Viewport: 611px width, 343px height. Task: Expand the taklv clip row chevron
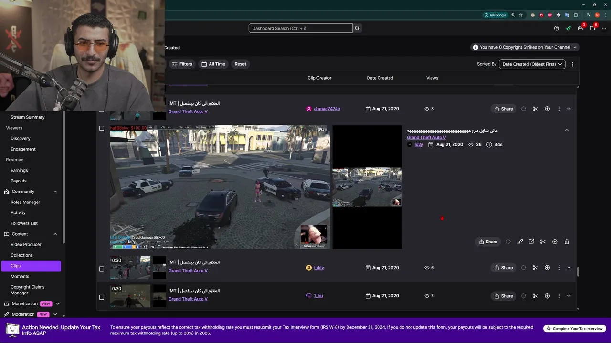coord(569,268)
